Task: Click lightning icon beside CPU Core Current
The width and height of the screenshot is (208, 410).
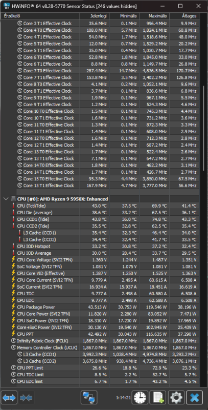Action: click(13, 280)
